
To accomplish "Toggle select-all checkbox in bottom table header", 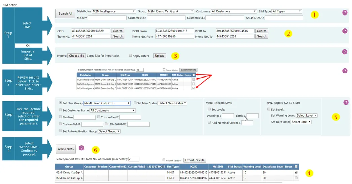I will pos(296,167).
